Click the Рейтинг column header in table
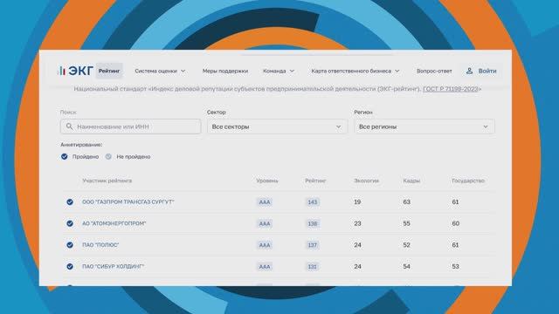The height and width of the screenshot is (314, 559). coord(315,181)
